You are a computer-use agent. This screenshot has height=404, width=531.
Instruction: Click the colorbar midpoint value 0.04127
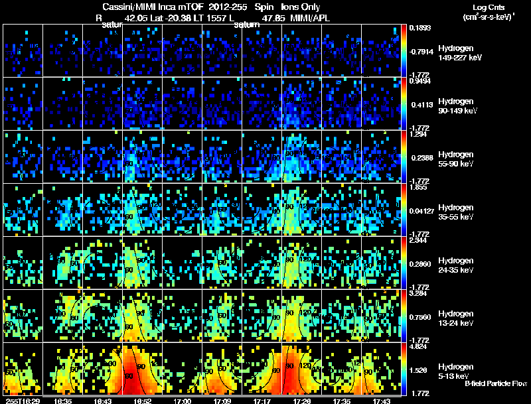pos(421,211)
